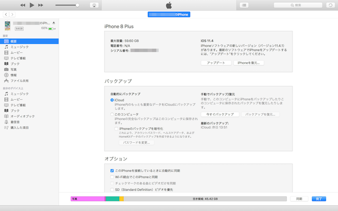Toggle SD (Standard Definition) video checkbox
Screen dimensions: 338x211
(x=112, y=189)
